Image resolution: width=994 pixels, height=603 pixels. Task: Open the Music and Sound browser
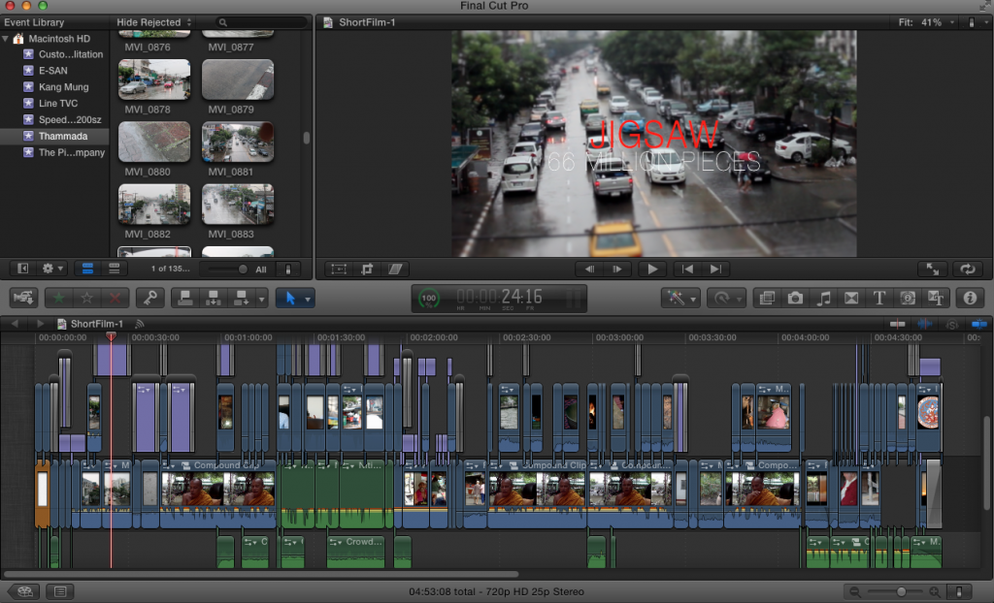(824, 299)
